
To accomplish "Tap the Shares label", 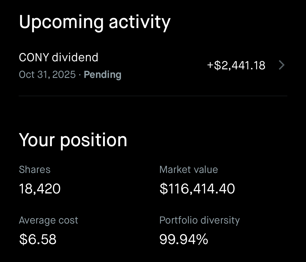I will click(x=35, y=170).
